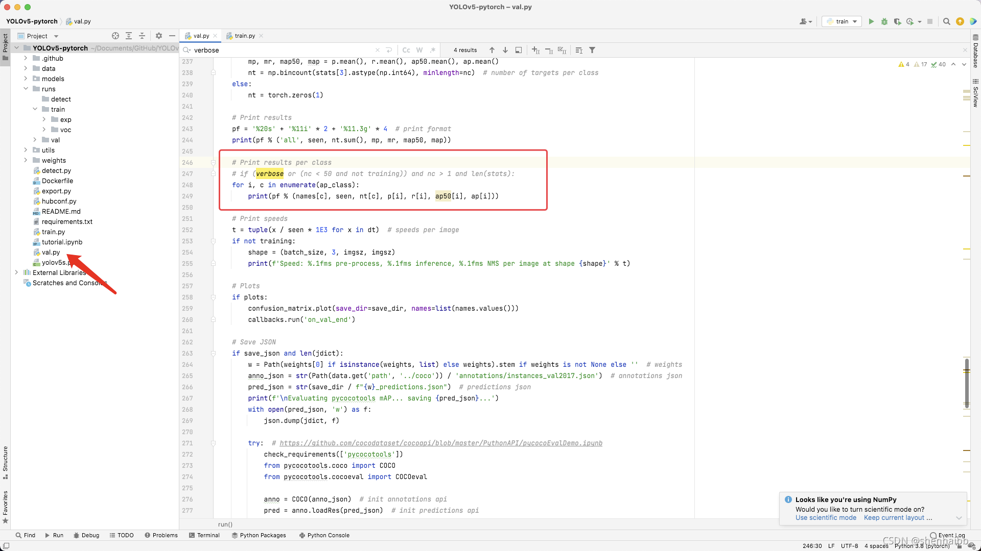This screenshot has height=551, width=981.
Task: Click the search filter funnel icon
Action: (x=592, y=50)
